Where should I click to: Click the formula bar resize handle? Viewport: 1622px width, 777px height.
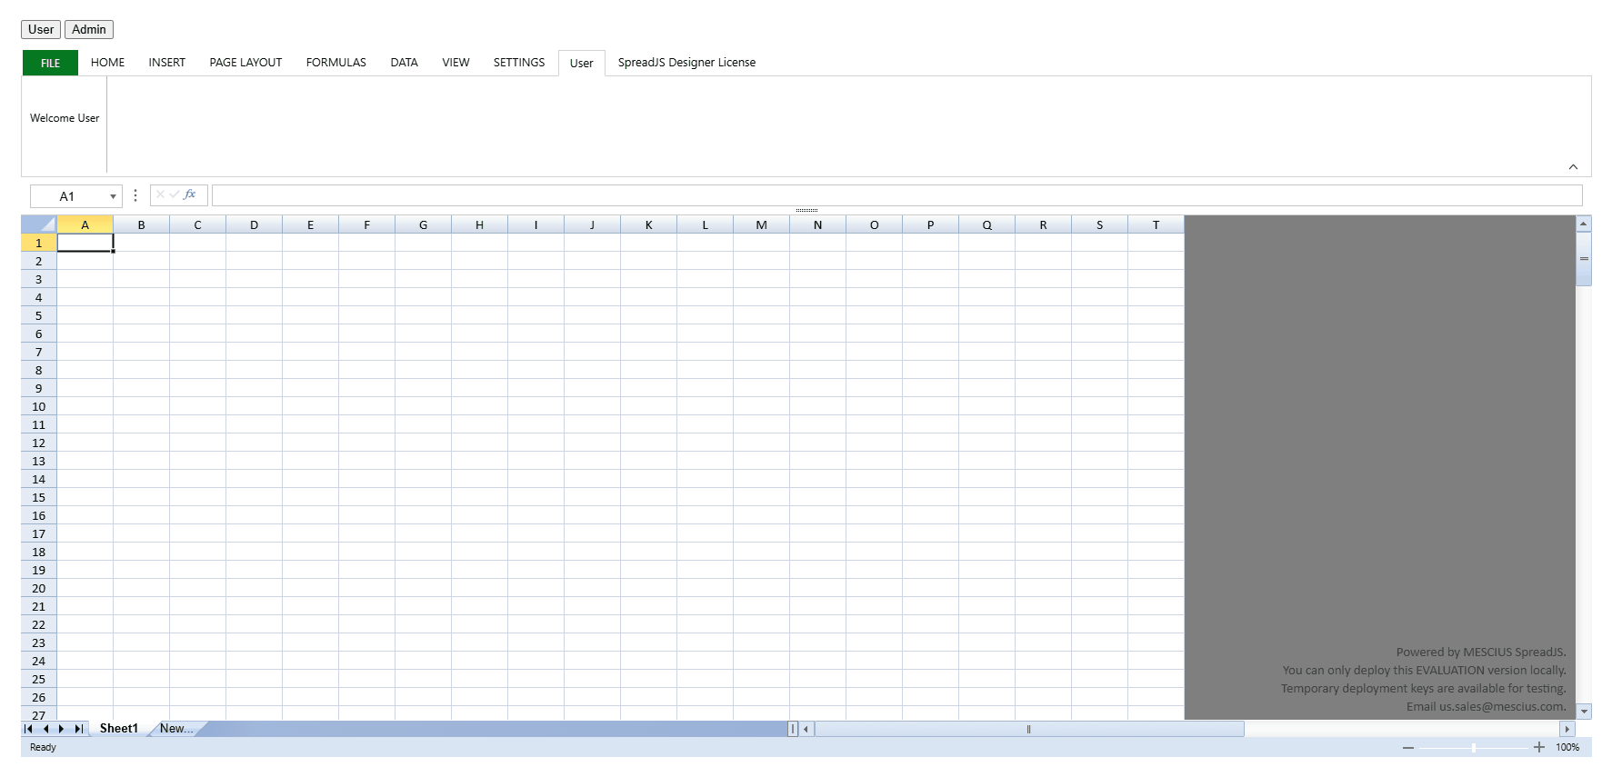[806, 210]
